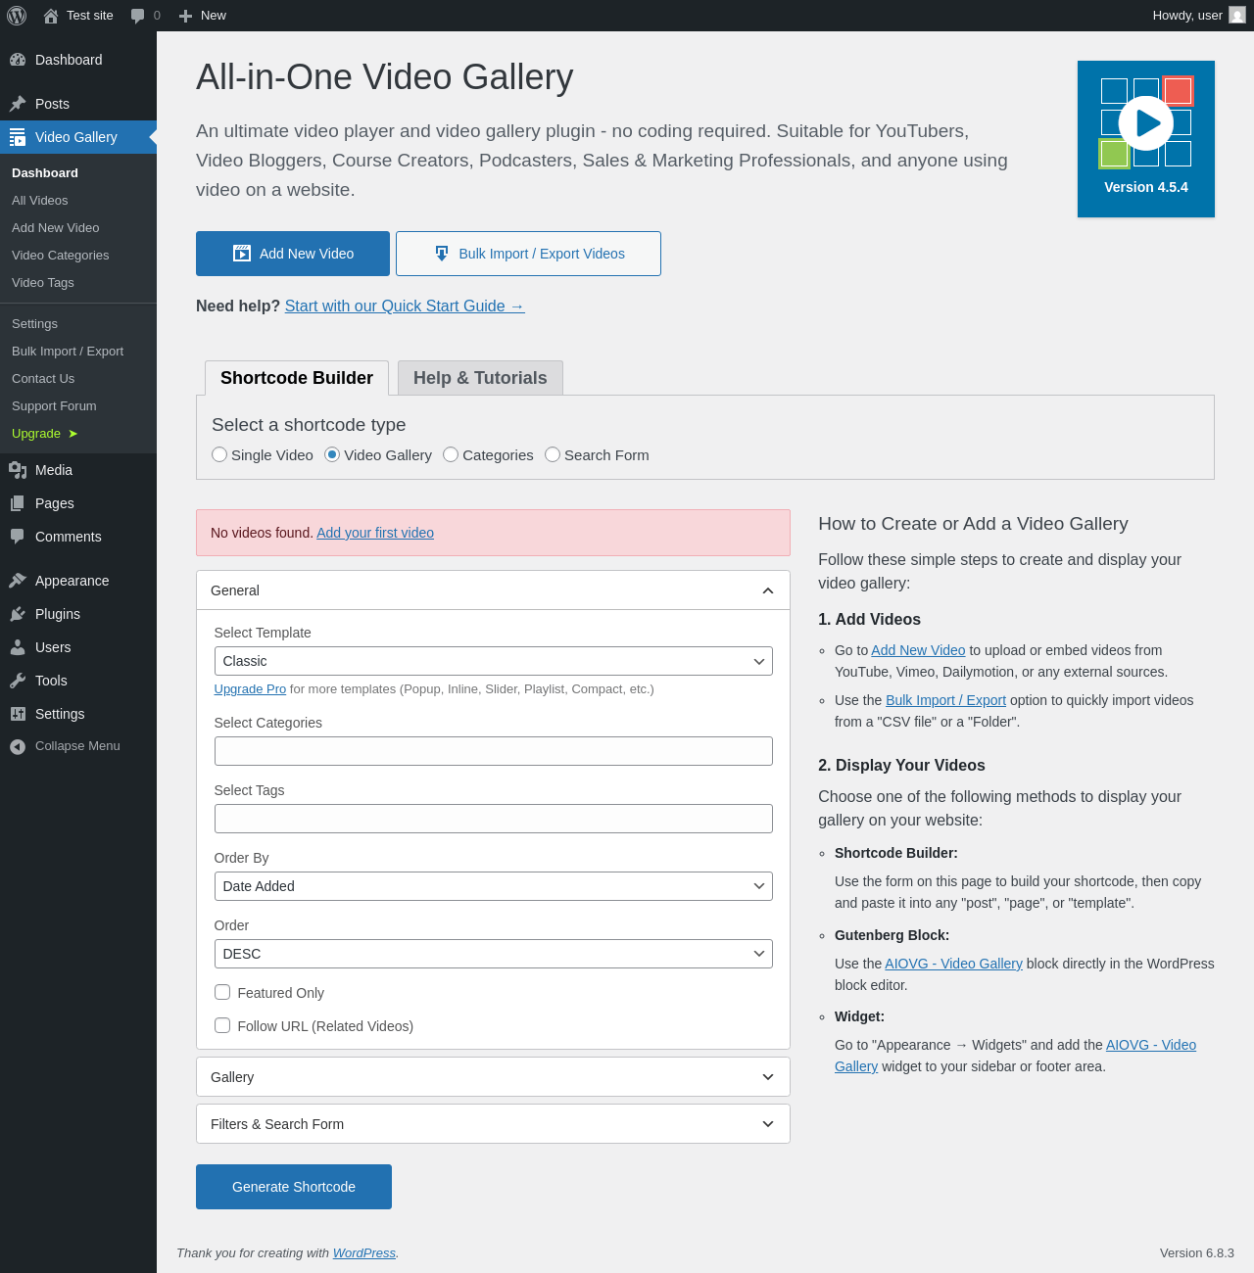
Task: Open All Videos submenu item
Action: coord(78,201)
